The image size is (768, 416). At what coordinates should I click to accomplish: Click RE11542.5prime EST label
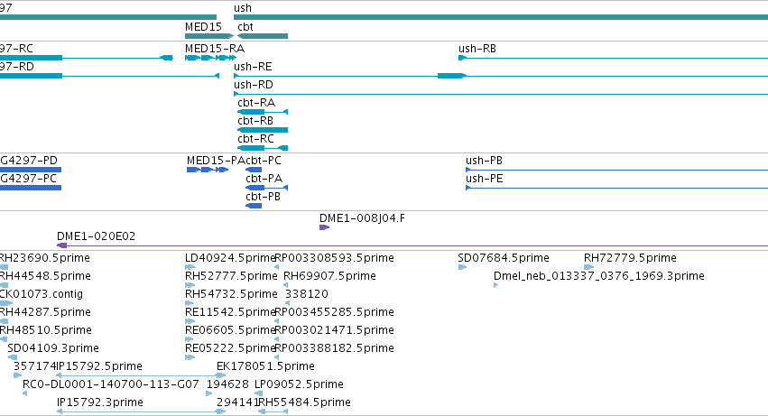pos(230,312)
